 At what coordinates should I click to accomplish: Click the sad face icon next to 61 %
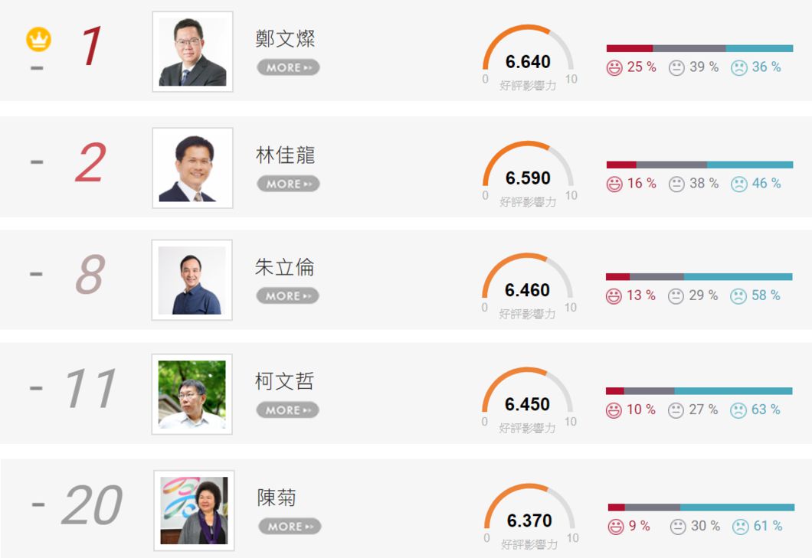[x=741, y=527]
